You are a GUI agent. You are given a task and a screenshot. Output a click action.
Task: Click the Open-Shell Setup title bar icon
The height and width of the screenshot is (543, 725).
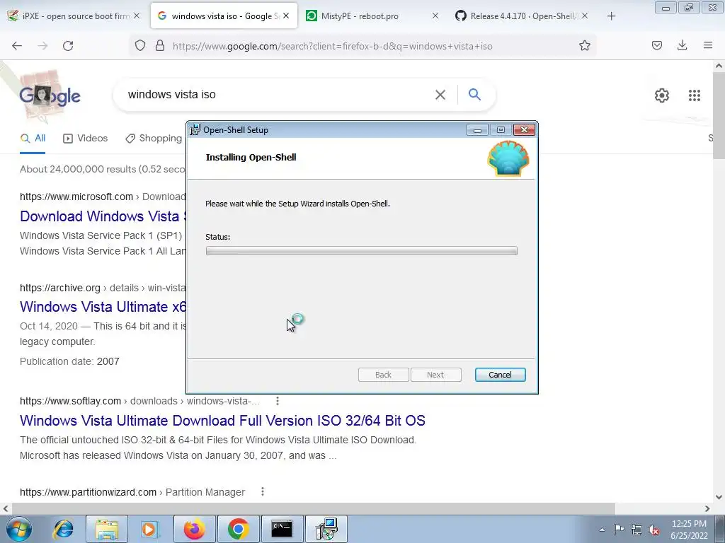click(x=195, y=130)
